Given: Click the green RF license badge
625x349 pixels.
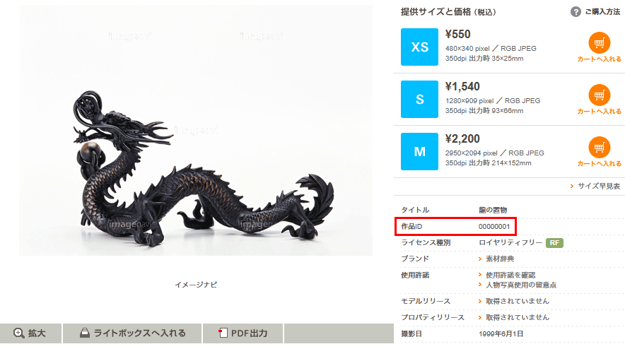Looking at the screenshot, I should 554,242.
